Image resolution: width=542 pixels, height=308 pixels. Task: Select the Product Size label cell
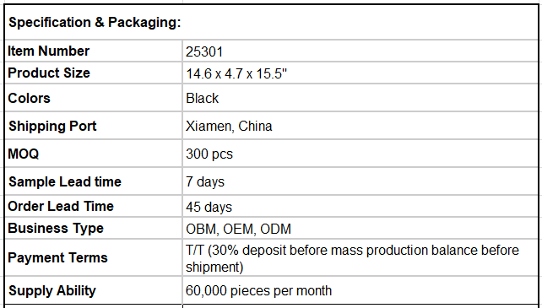tap(94, 73)
